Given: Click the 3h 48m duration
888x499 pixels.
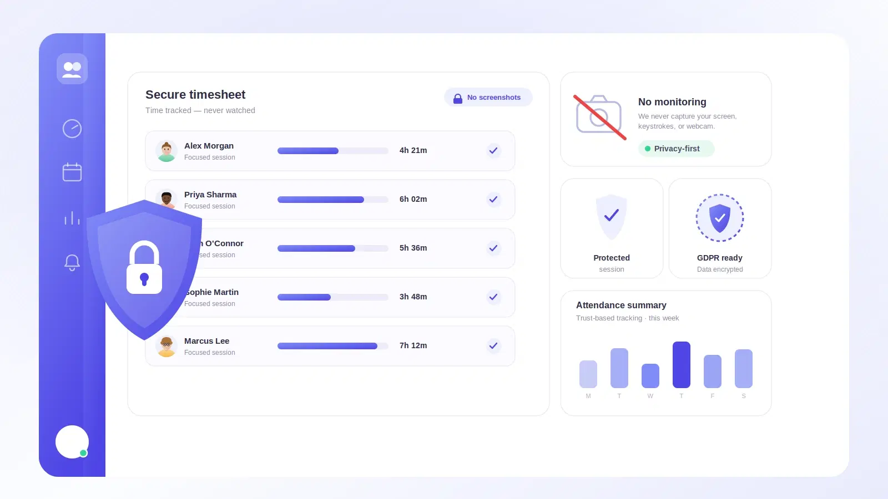Looking at the screenshot, I should click(413, 297).
